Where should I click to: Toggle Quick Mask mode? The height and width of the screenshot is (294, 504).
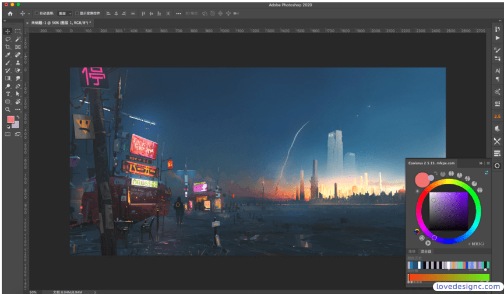8,134
